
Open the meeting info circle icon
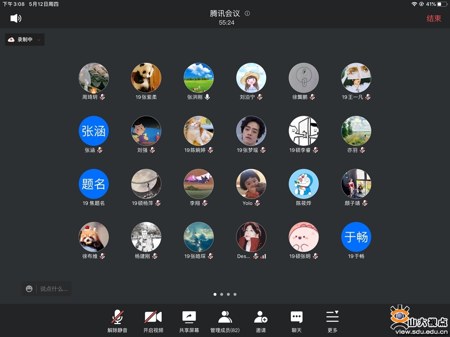coord(247,13)
